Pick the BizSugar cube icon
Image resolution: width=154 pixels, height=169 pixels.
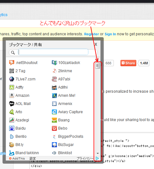coord(54,145)
